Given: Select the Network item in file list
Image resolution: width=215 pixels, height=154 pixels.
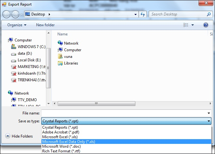Looking at the screenshot, I should point(71,43).
